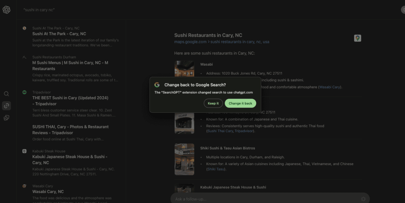Open THE BEST Sushi in Cary result
This screenshot has height=203, width=405.
[x=70, y=101]
